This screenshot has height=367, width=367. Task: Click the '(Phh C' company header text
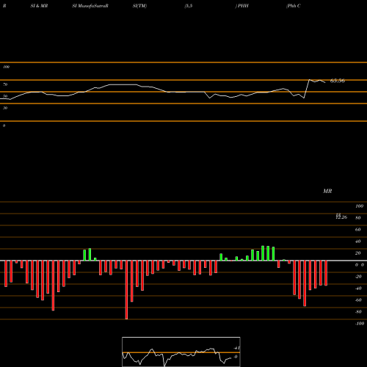[294, 6]
